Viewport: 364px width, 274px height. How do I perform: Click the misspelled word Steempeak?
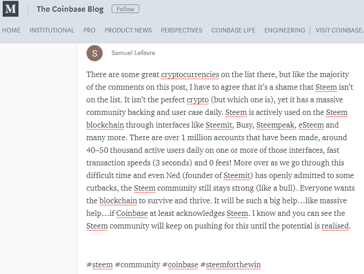tap(276, 125)
